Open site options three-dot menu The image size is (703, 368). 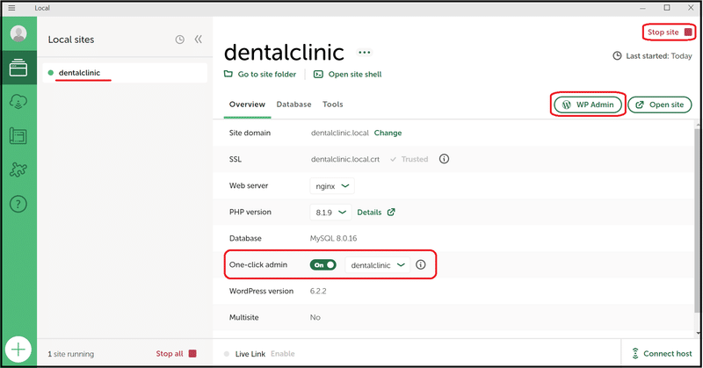point(365,53)
